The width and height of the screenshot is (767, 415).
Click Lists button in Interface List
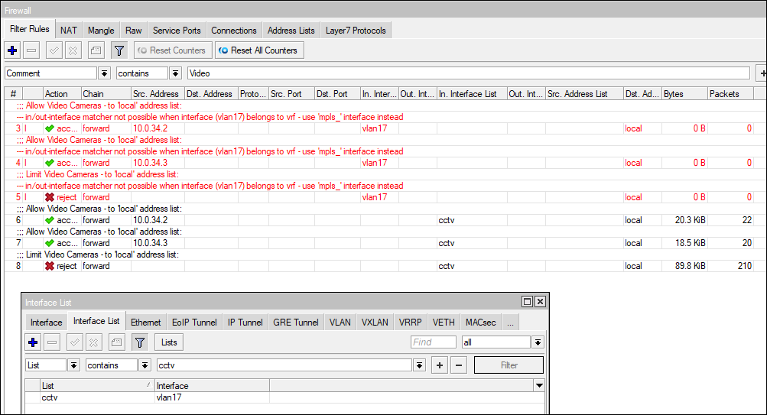click(169, 342)
